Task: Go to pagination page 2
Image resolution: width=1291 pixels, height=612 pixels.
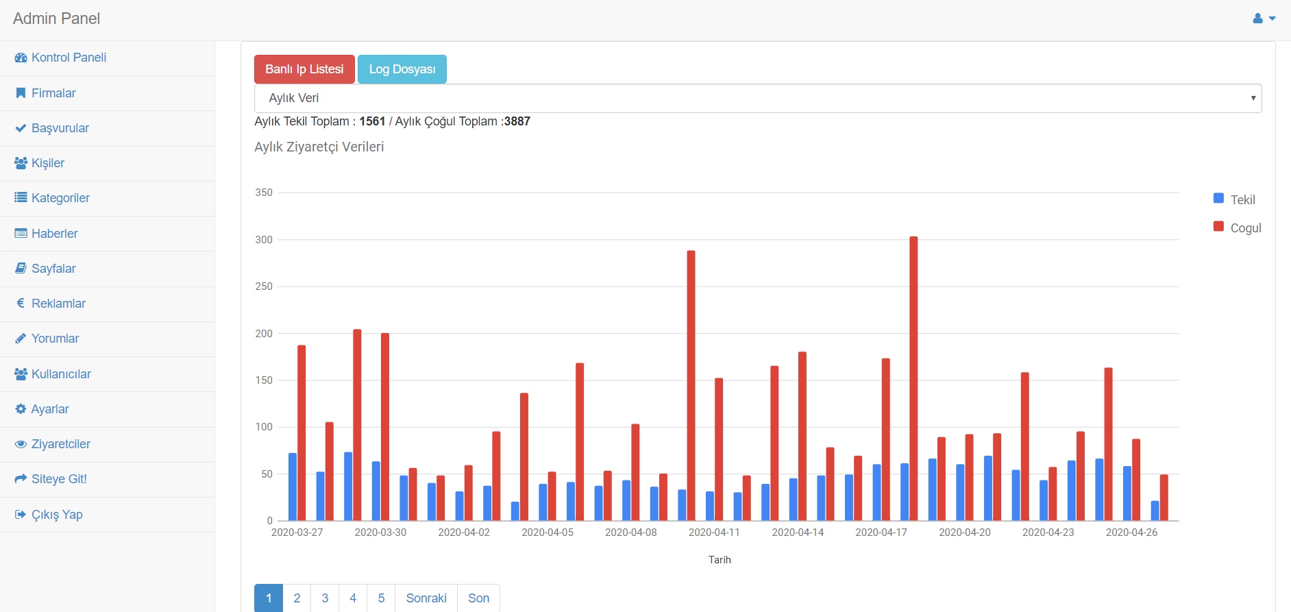Action: click(x=297, y=598)
